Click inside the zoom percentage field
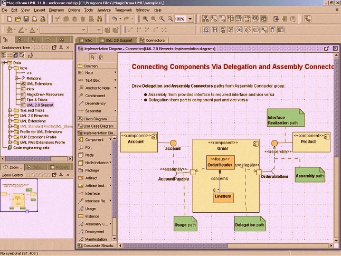341x256 pixels. point(180,19)
